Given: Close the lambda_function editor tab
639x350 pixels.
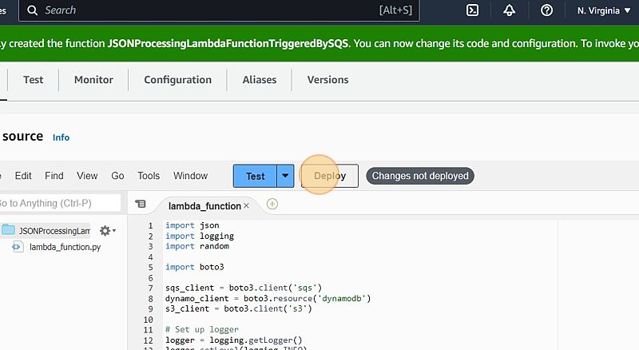Looking at the screenshot, I should coord(246,206).
